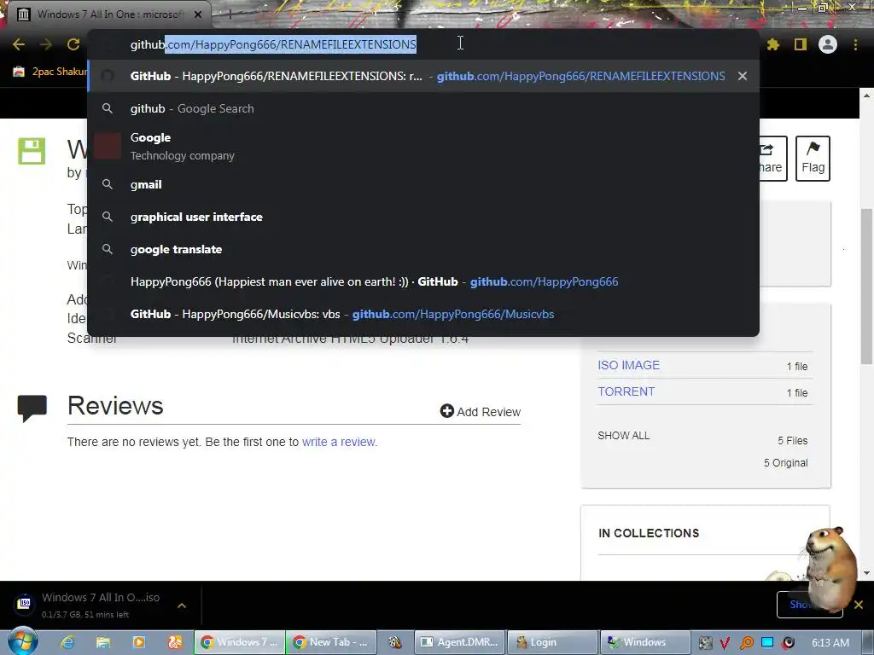874x655 pixels.
Task: Open the Windows 7 All In O...iso download item
Action: (x=89, y=605)
